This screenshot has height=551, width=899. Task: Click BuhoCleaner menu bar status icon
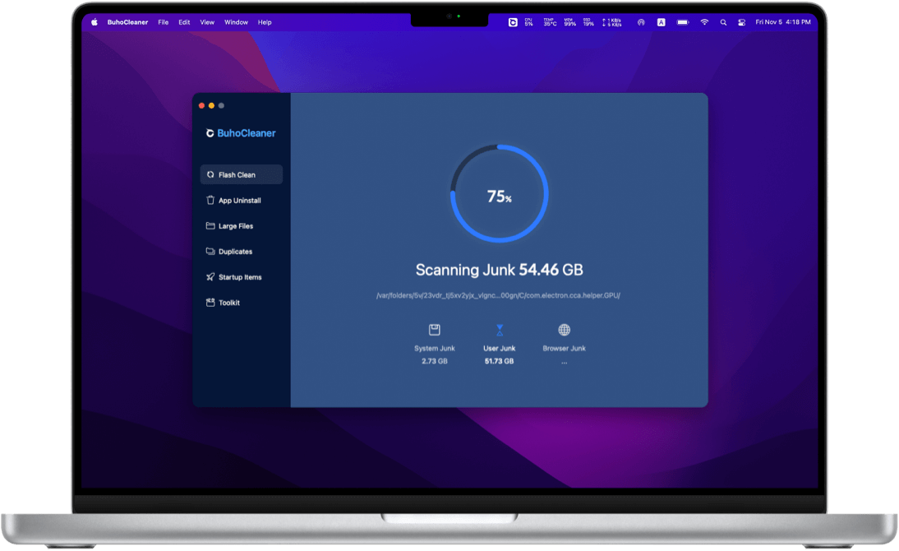tap(513, 22)
